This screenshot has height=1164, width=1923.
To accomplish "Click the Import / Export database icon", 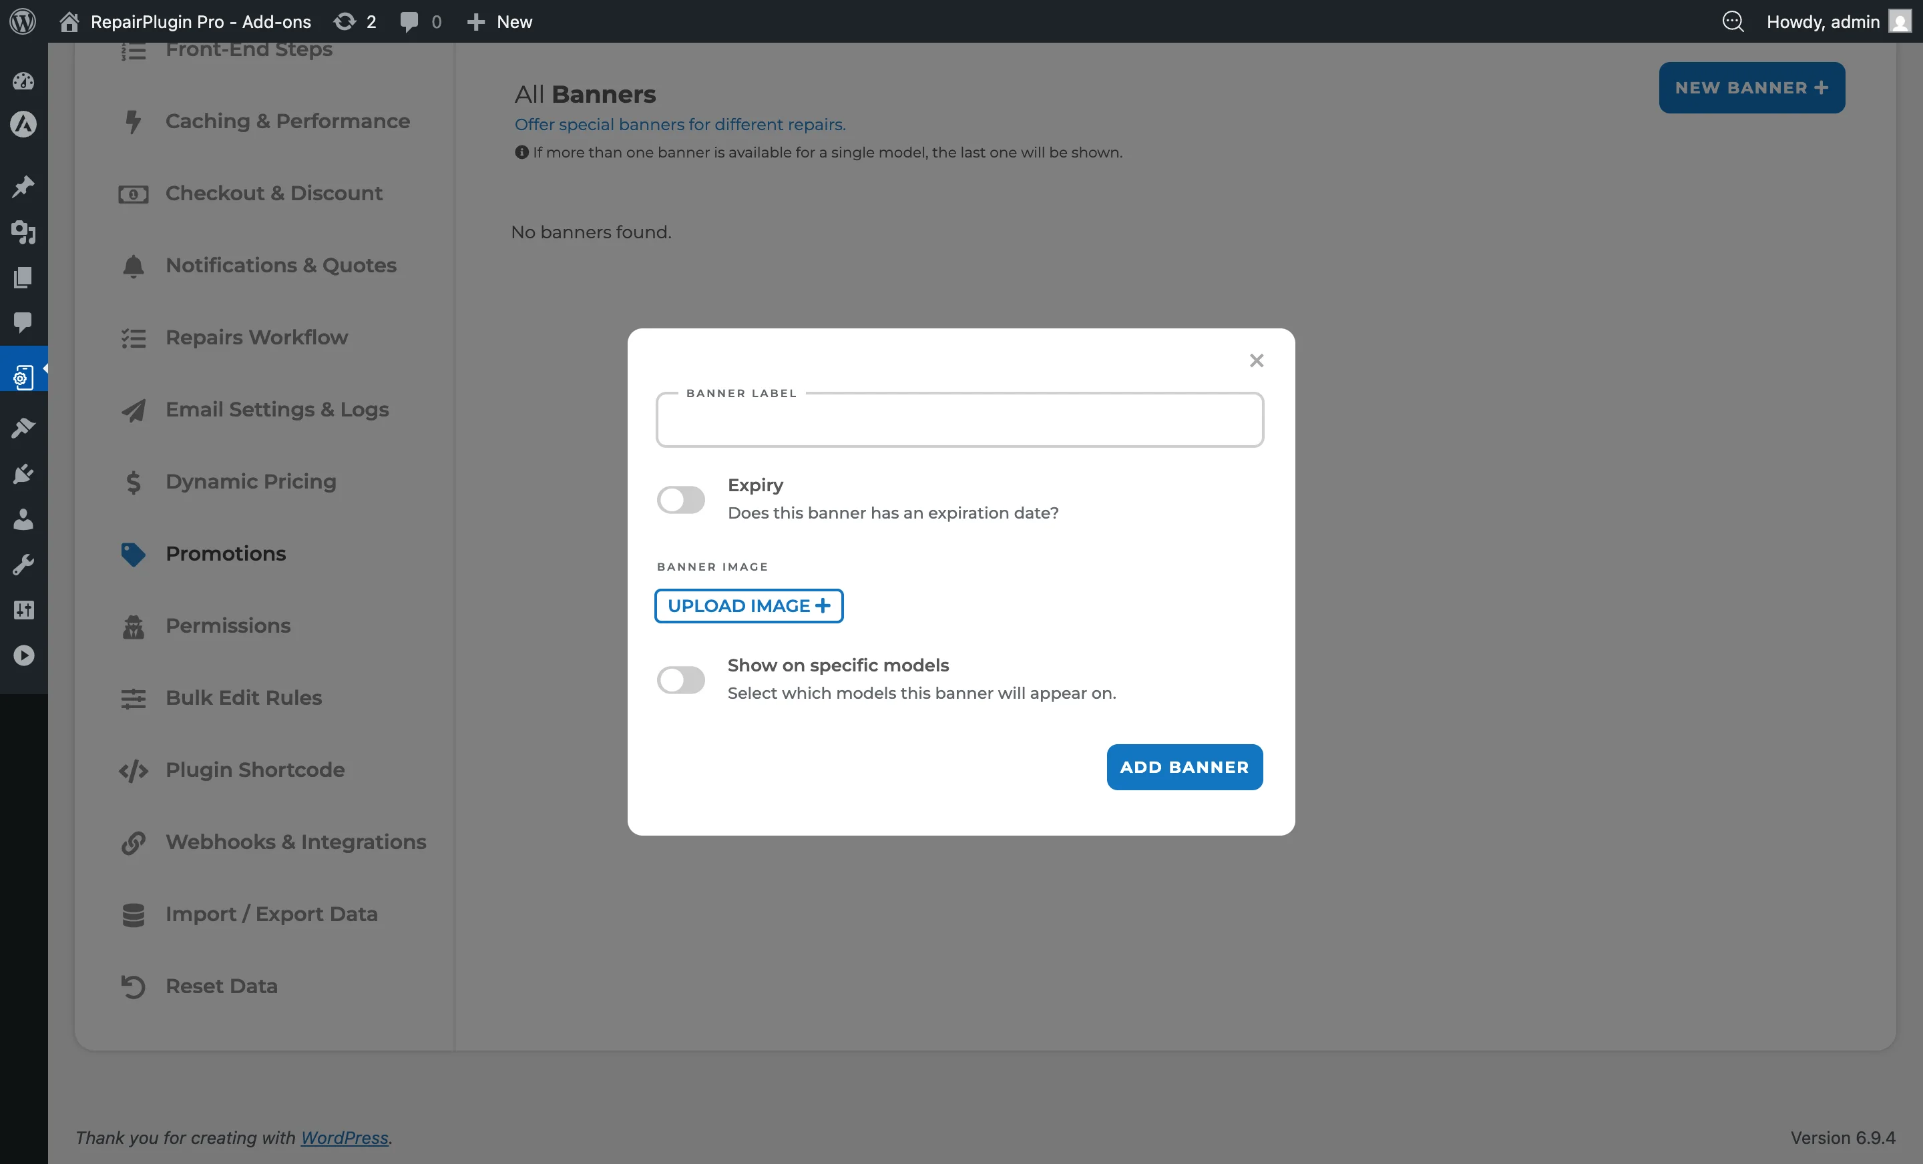I will coord(134,914).
